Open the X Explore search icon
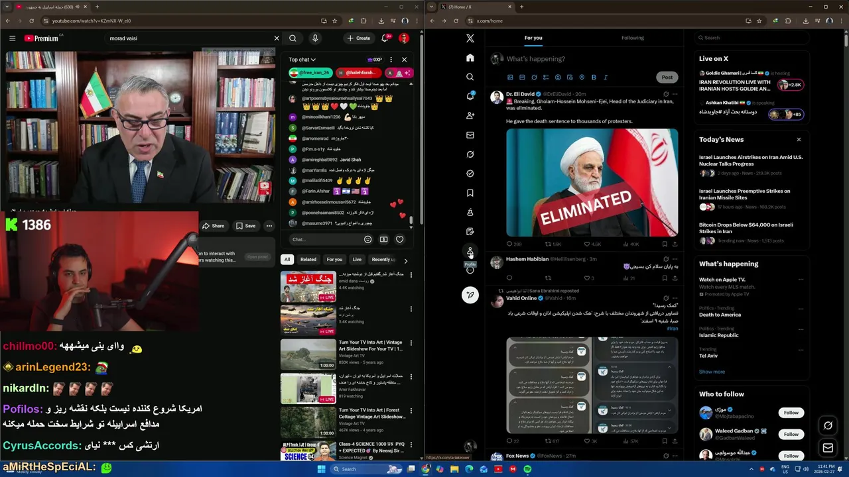The width and height of the screenshot is (849, 477). 470,77
